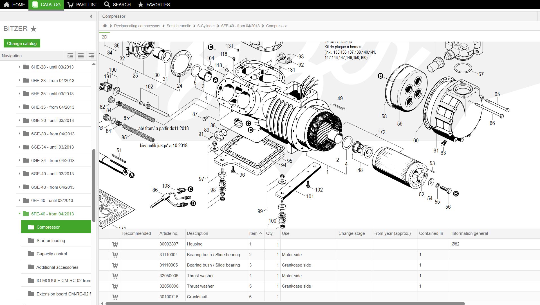
Task: Add Thrust washer item 4 to cart
Action: click(115, 276)
